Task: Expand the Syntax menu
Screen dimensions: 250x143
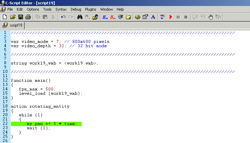Action: point(61,9)
